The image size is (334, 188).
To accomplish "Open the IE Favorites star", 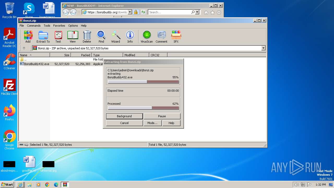I will click(x=212, y=13).
